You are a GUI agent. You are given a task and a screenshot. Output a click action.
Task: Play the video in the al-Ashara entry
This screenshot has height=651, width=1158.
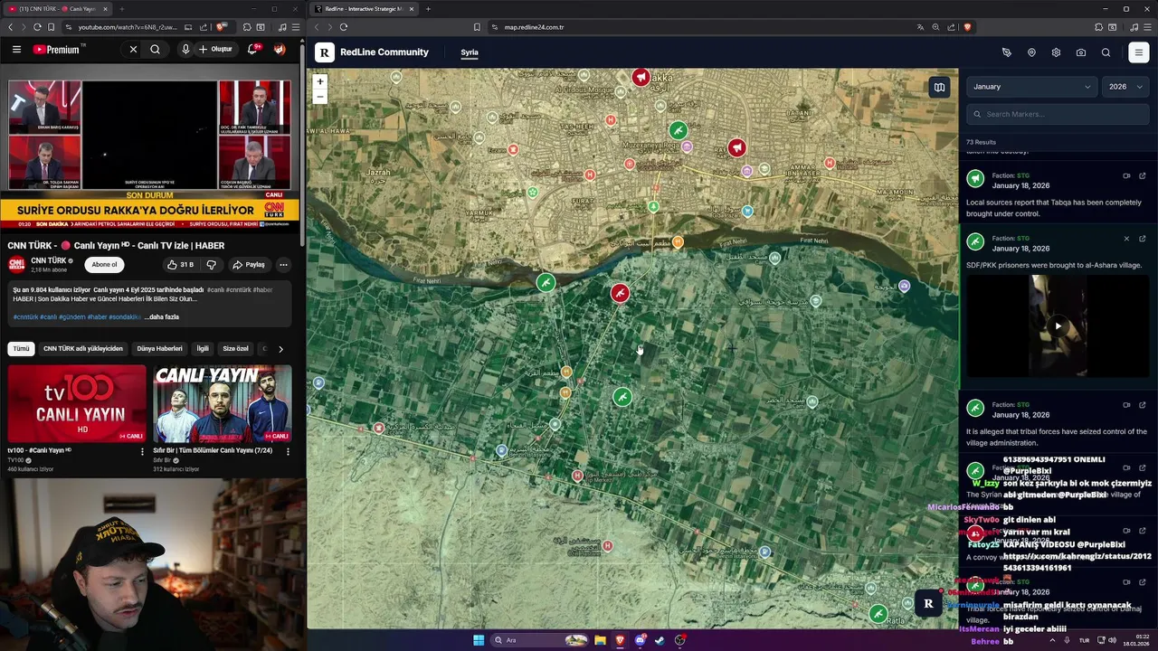pos(1058,325)
